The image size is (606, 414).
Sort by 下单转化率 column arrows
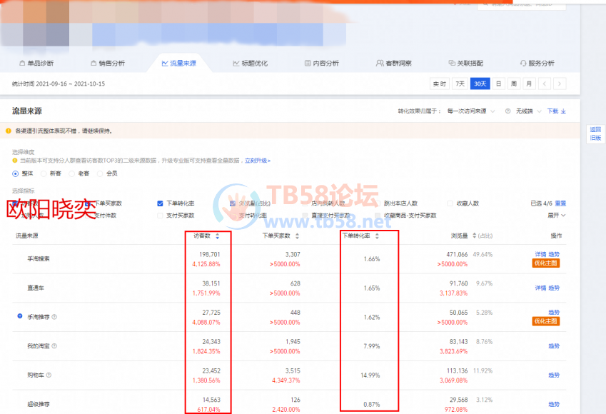click(376, 236)
